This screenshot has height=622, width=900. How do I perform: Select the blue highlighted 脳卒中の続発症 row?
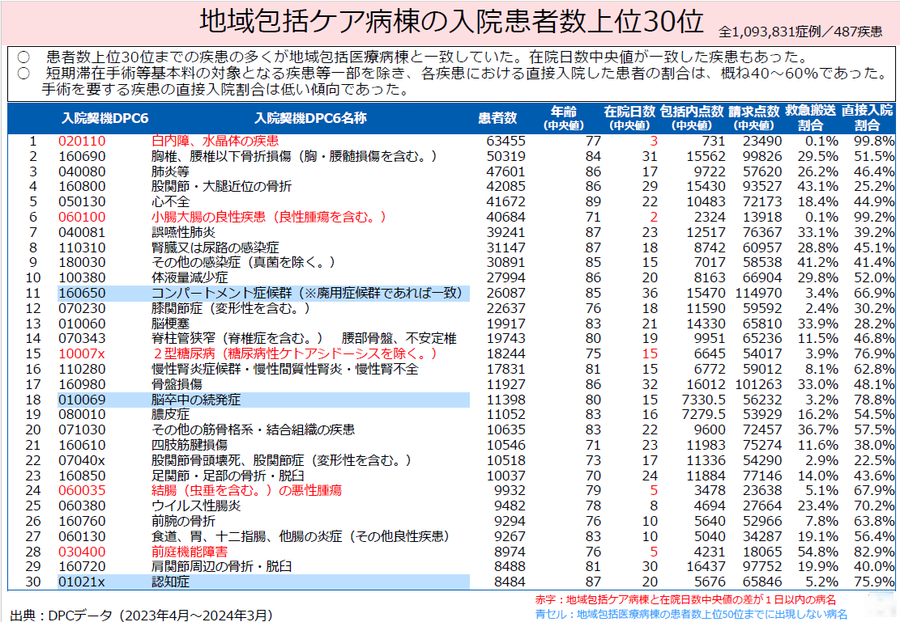pyautogui.click(x=263, y=400)
